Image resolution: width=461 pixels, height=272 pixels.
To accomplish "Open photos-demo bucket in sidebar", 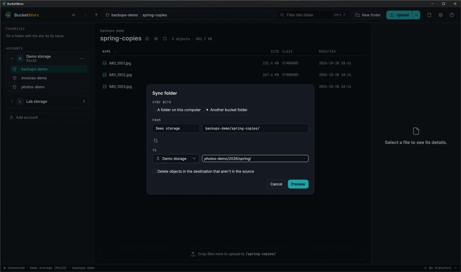I will click(x=49, y=87).
